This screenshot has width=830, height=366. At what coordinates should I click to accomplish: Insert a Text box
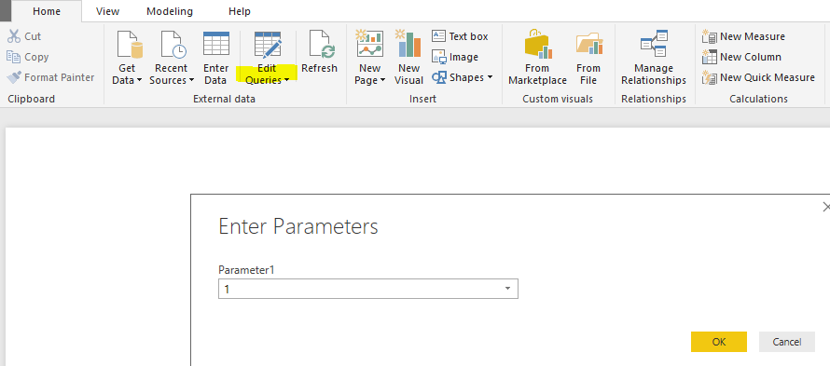pos(460,36)
